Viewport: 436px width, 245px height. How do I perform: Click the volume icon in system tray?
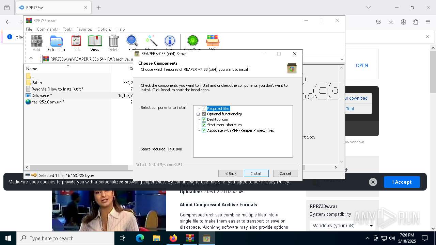[392, 238]
